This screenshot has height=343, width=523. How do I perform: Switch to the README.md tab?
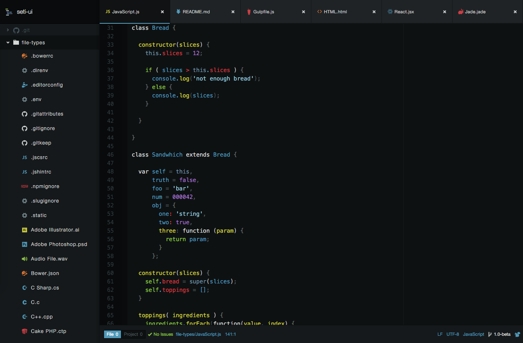(x=196, y=12)
